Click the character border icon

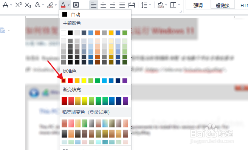pos(76,5)
